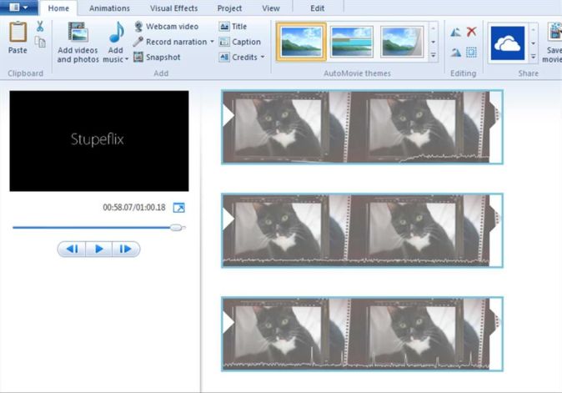The height and width of the screenshot is (393, 562).
Task: Expand the Add music dropdown arrow
Action: tap(127, 59)
